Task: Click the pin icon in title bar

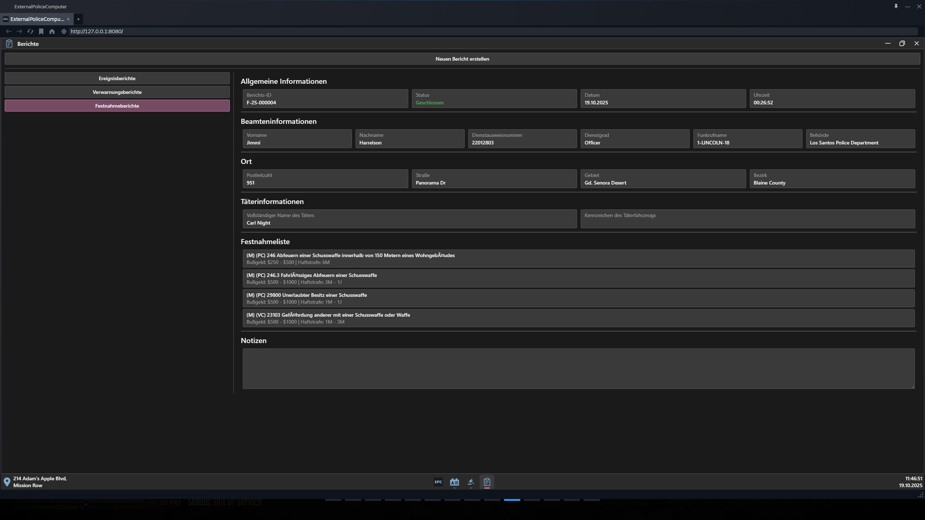Action: coord(896,6)
